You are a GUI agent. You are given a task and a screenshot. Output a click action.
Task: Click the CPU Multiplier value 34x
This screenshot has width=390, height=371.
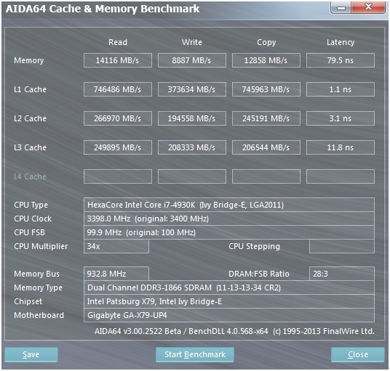(x=116, y=246)
